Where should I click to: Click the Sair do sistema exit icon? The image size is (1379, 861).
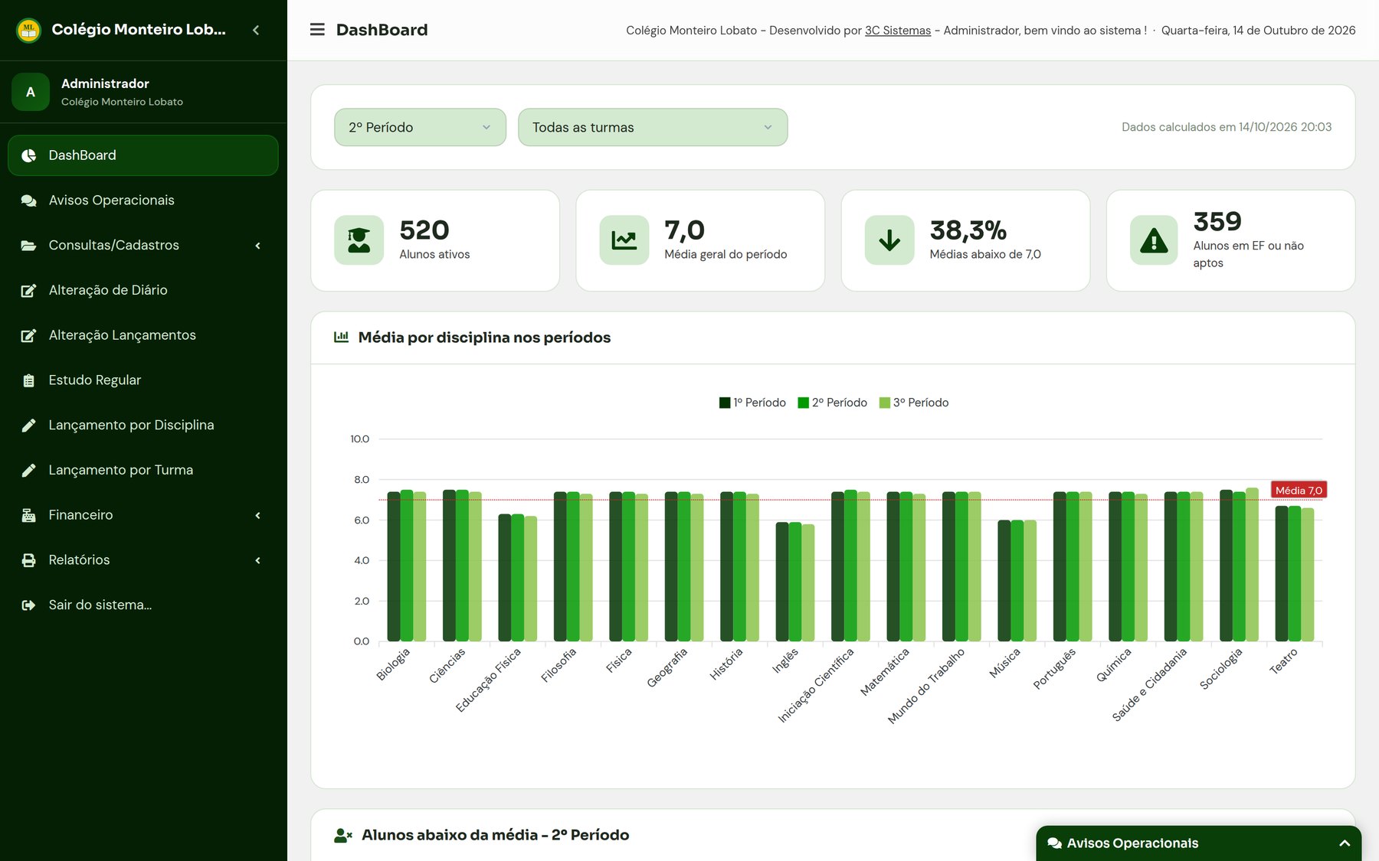click(x=28, y=605)
